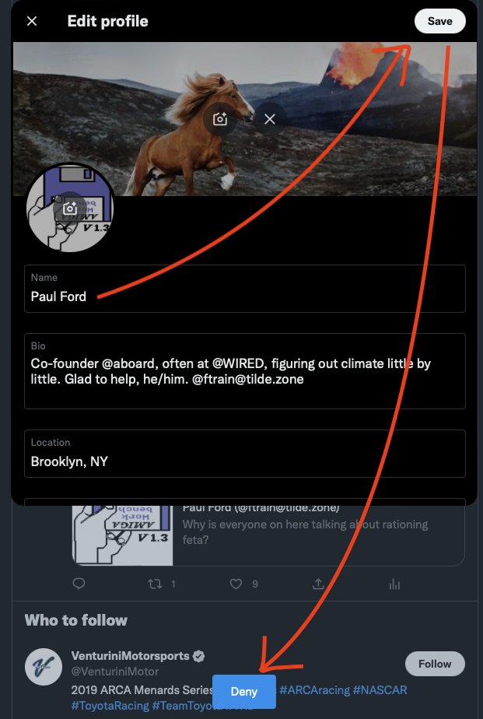The height and width of the screenshot is (719, 483).
Task: Save the profile changes
Action: 439,21
